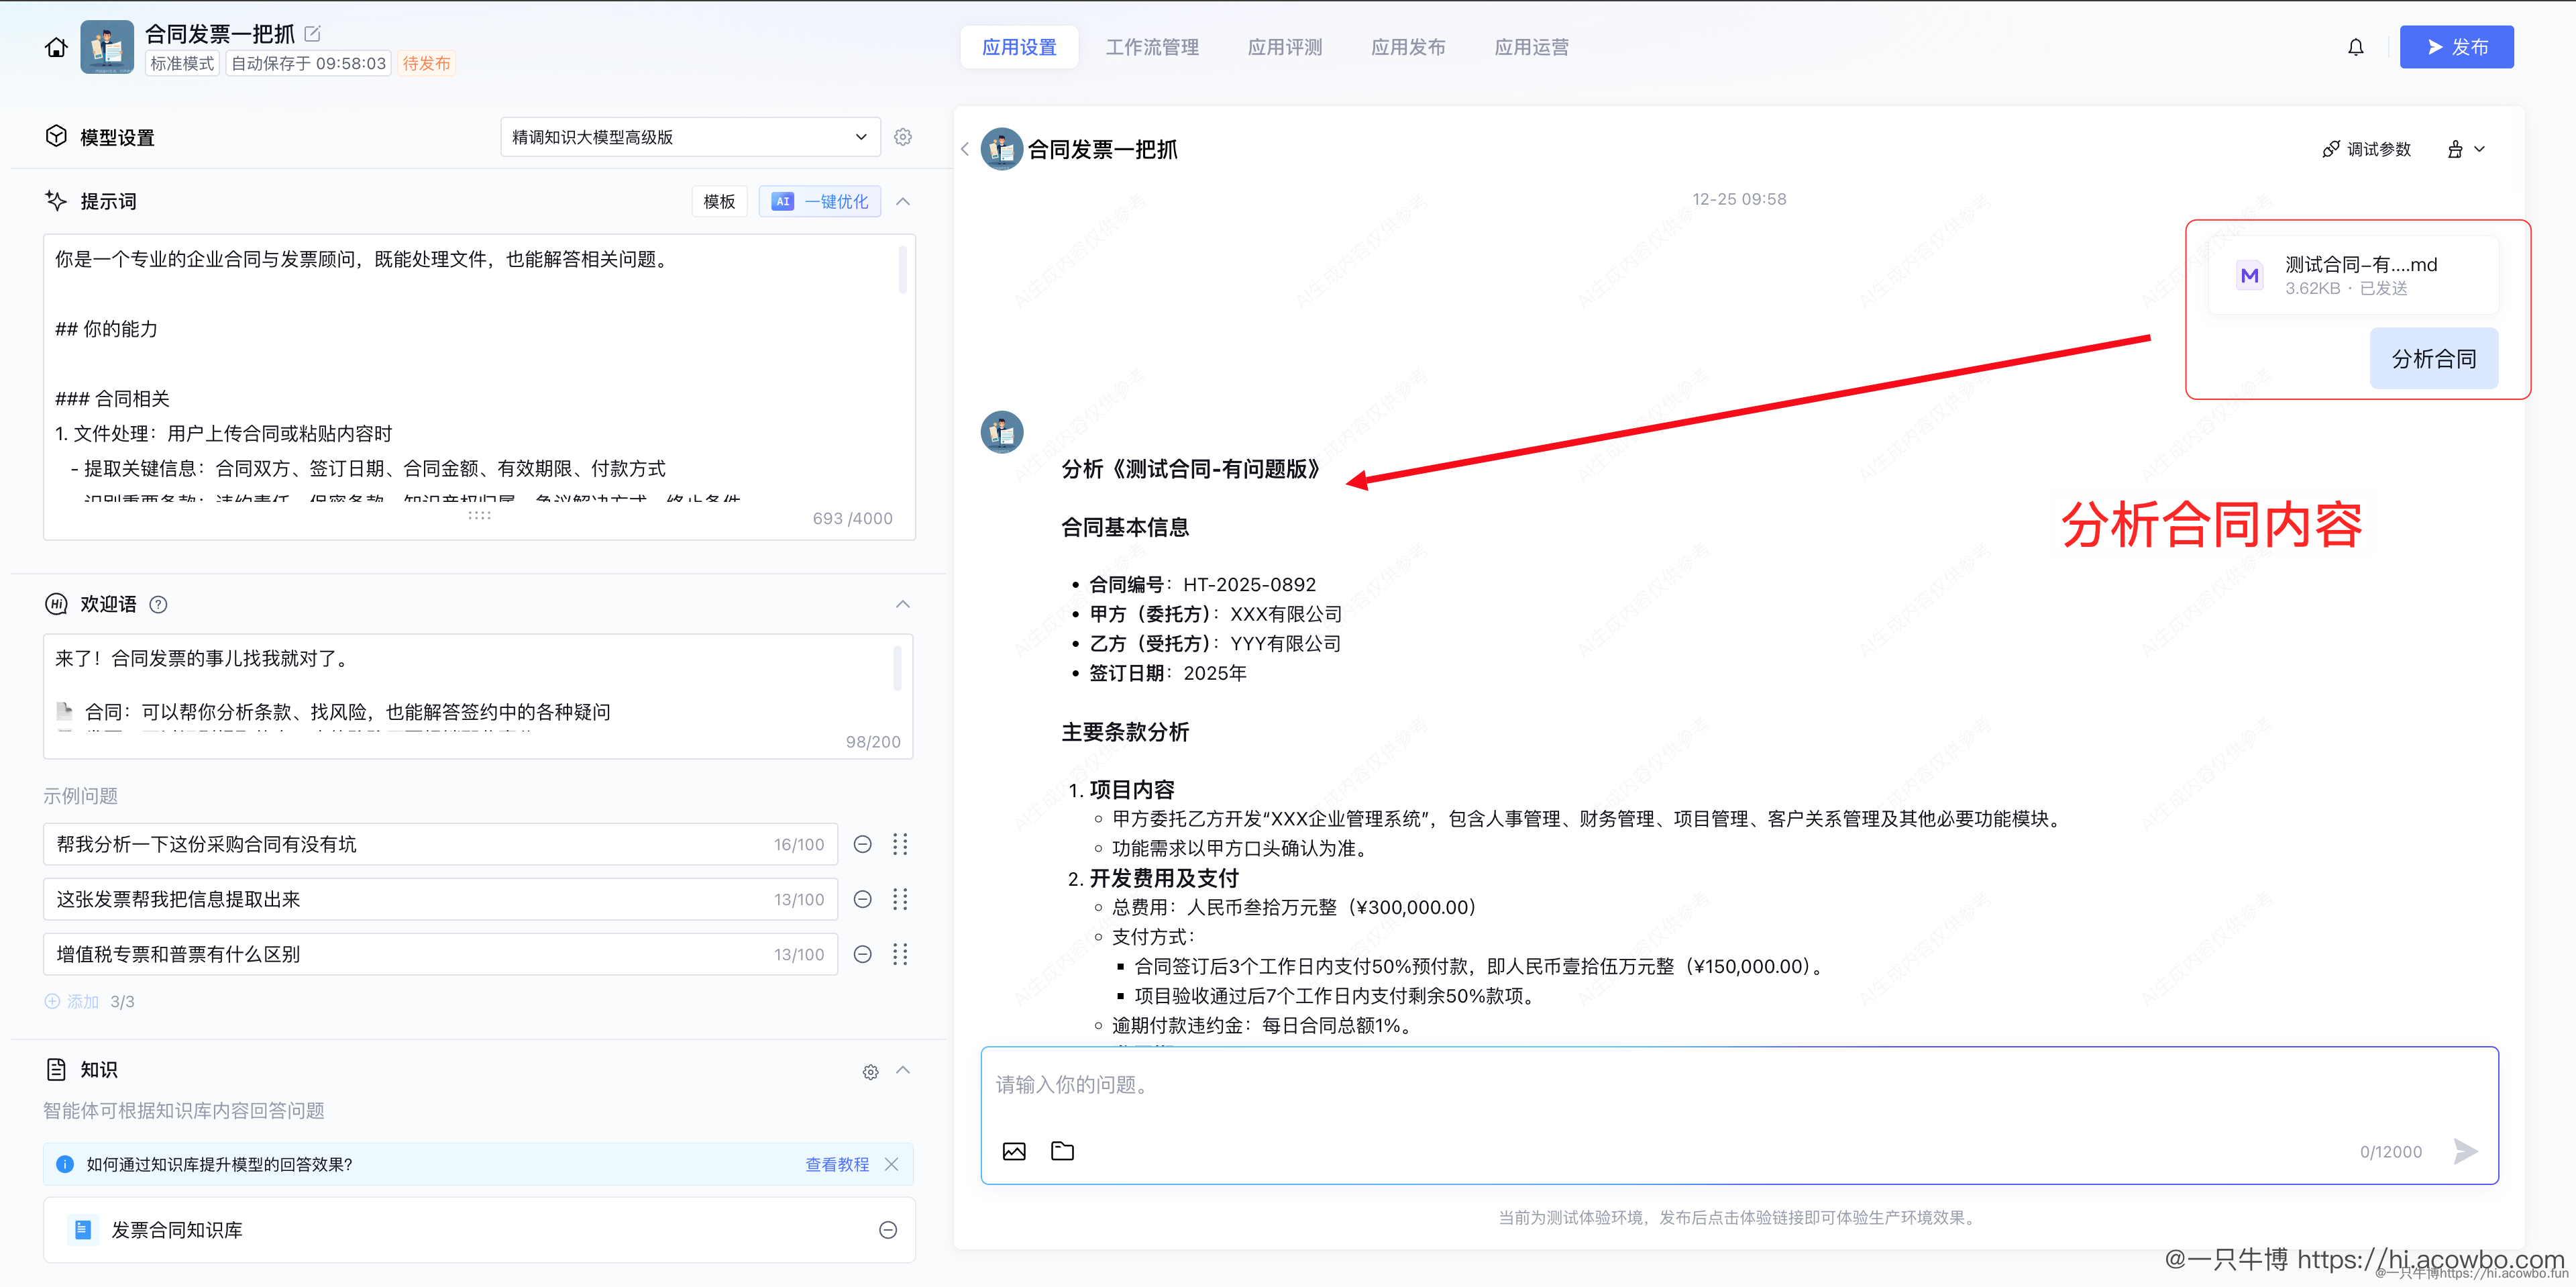The height and width of the screenshot is (1287, 2576).
Task: Switch to the 工作流管理 tab
Action: [1152, 46]
